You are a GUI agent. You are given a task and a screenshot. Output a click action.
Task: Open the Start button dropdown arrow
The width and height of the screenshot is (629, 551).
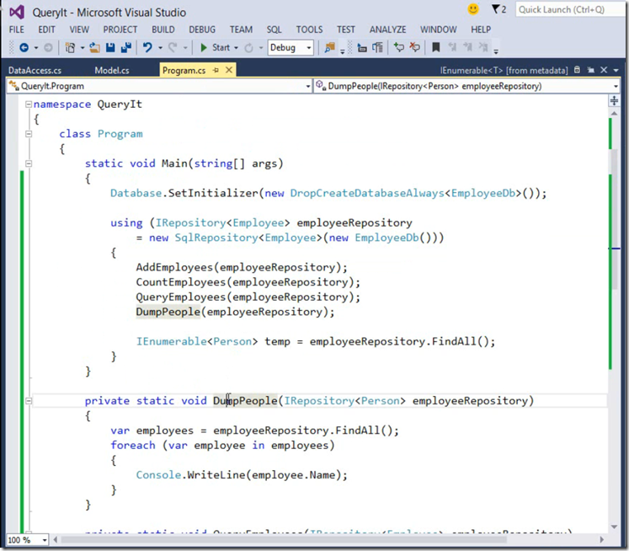(x=236, y=48)
